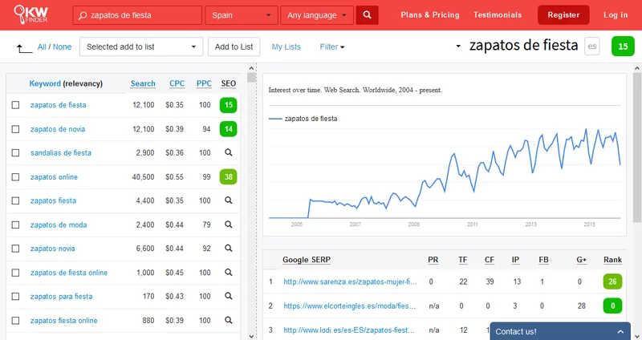This screenshot has height=340, width=642.
Task: Click the green 15 difficulty badge in the header
Action: pyautogui.click(x=623, y=47)
